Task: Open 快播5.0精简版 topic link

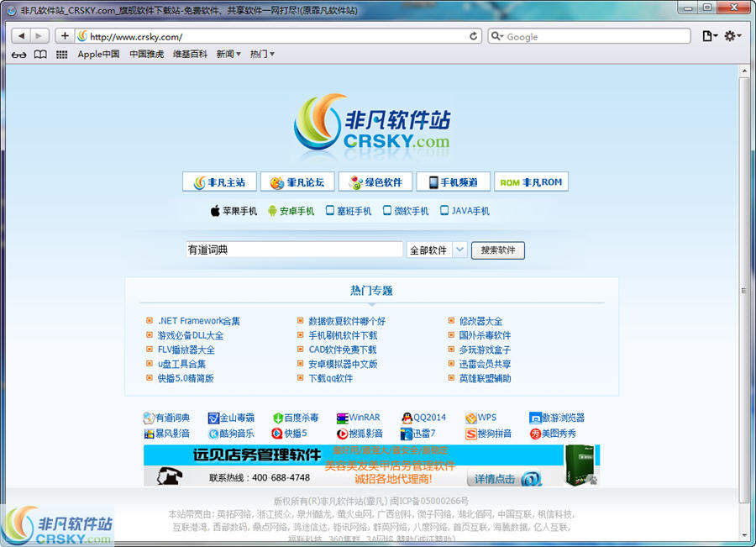Action: (x=186, y=378)
